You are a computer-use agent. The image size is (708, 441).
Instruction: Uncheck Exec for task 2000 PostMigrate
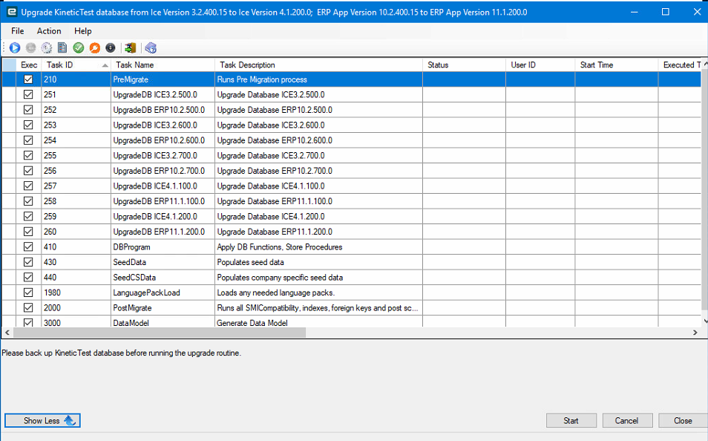28,307
